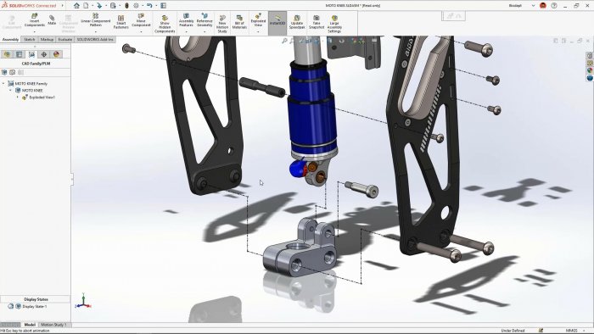Viewport: 594px width, 334px height.
Task: Open Large Assembly Settings
Action: point(334,24)
